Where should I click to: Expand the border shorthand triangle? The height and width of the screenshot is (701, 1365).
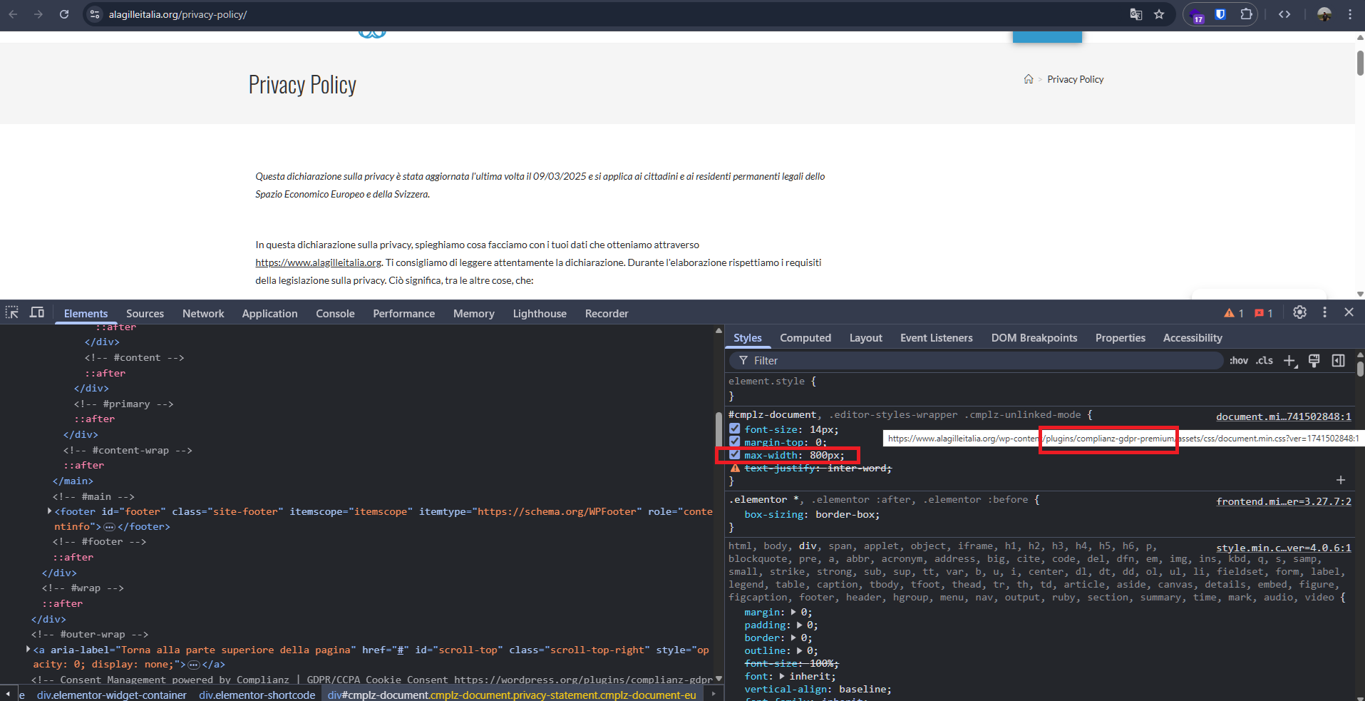click(x=793, y=638)
